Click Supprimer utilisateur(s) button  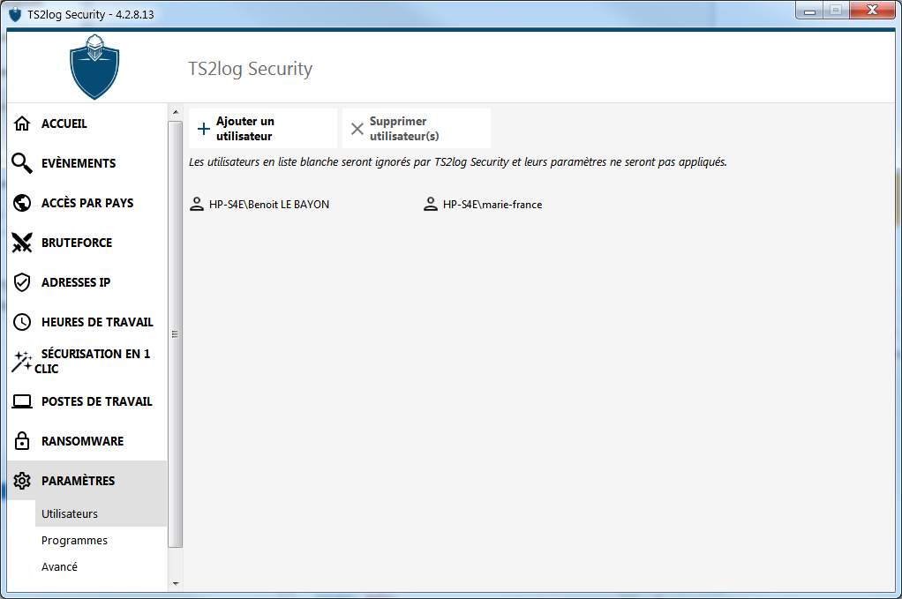417,129
